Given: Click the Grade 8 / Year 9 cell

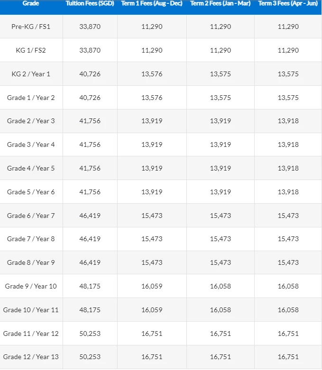Looking at the screenshot, I should tap(31, 262).
